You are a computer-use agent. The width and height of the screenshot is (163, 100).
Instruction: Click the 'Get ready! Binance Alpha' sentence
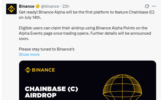[87, 12]
